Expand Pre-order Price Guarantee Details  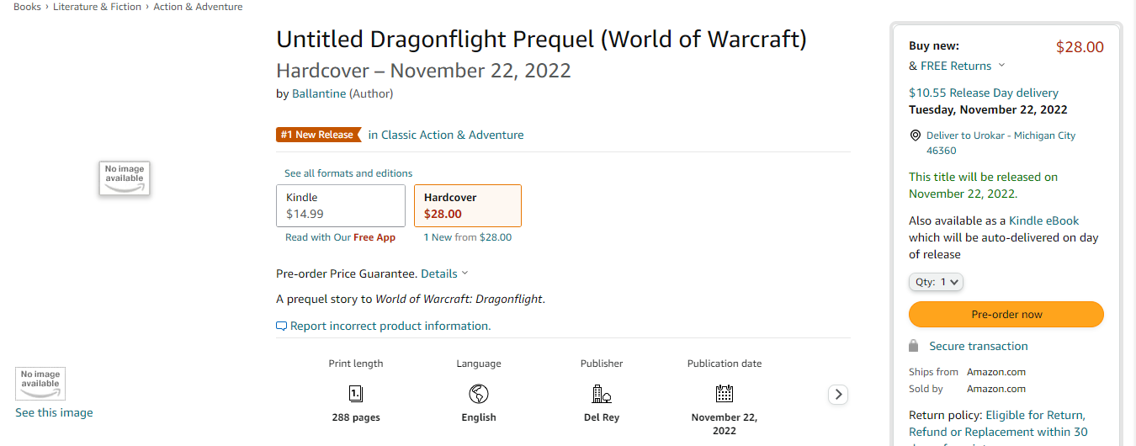tap(444, 273)
